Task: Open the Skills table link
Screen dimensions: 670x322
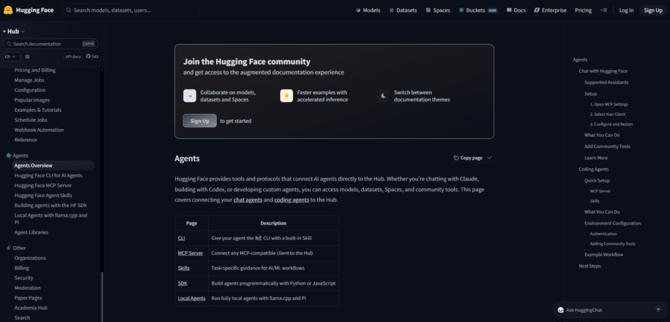Action: [x=184, y=268]
